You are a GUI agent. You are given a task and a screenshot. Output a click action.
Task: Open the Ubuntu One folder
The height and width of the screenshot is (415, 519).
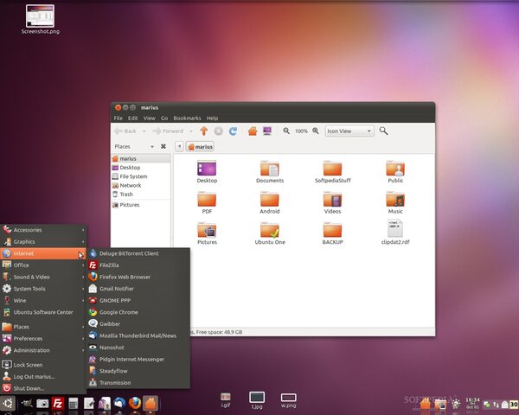pos(270,233)
